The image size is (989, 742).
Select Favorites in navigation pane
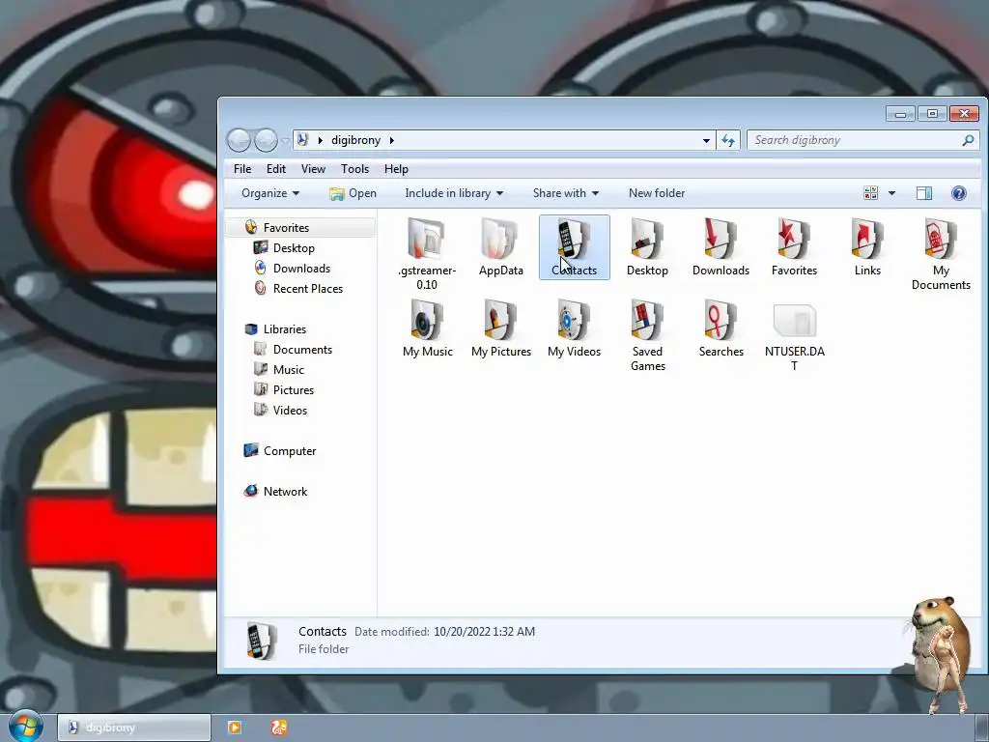pyautogui.click(x=286, y=228)
